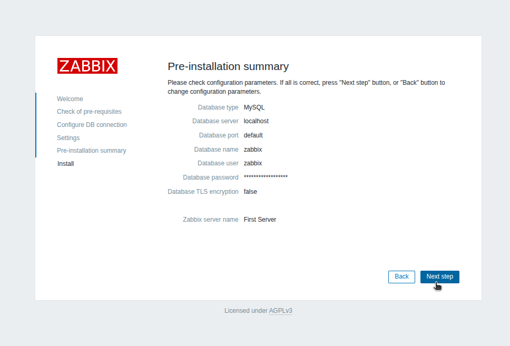This screenshot has width=510, height=346.
Task: Click the Database server label
Action: point(215,121)
